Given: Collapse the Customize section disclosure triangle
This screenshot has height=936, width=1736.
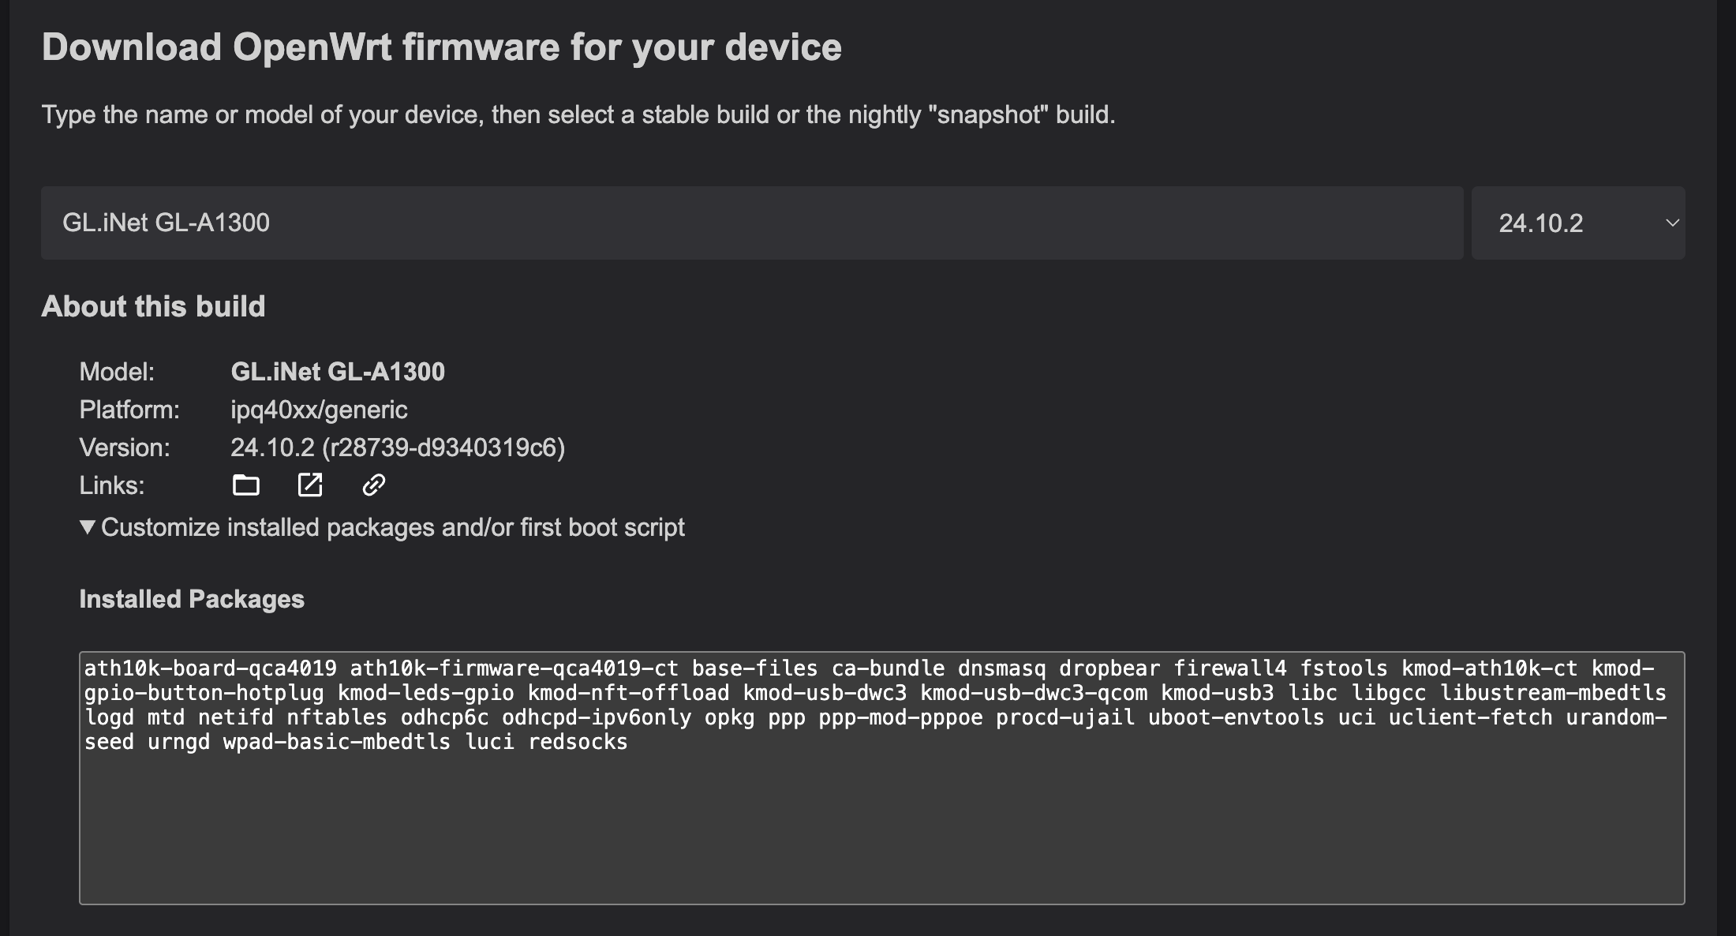Looking at the screenshot, I should click(x=88, y=527).
